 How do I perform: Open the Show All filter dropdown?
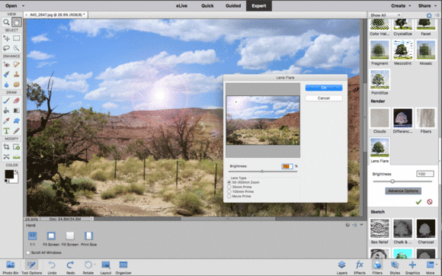point(385,15)
